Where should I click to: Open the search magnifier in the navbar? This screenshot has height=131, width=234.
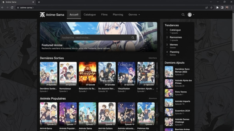point(183,15)
